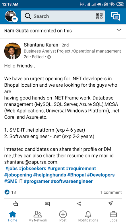View the 1 comment link
This screenshot has height=224, width=126.
point(111,192)
